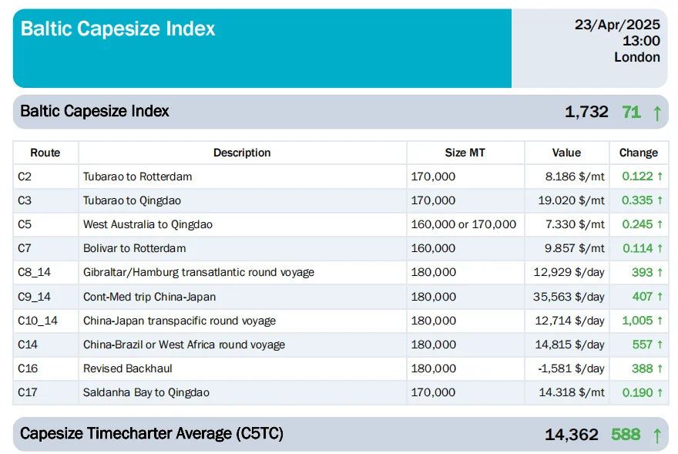The image size is (678, 454).
Task: Select the date 23/Apr/2025
Action: coord(617,25)
